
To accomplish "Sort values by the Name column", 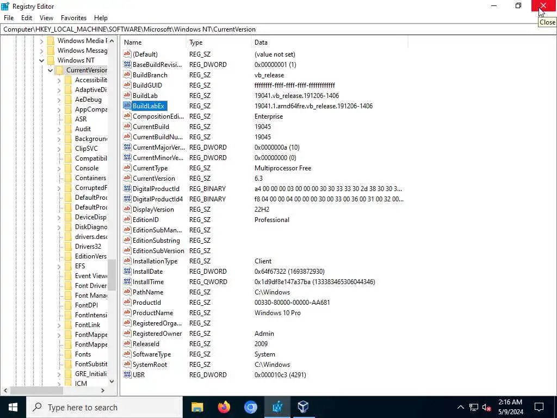I will (x=153, y=42).
